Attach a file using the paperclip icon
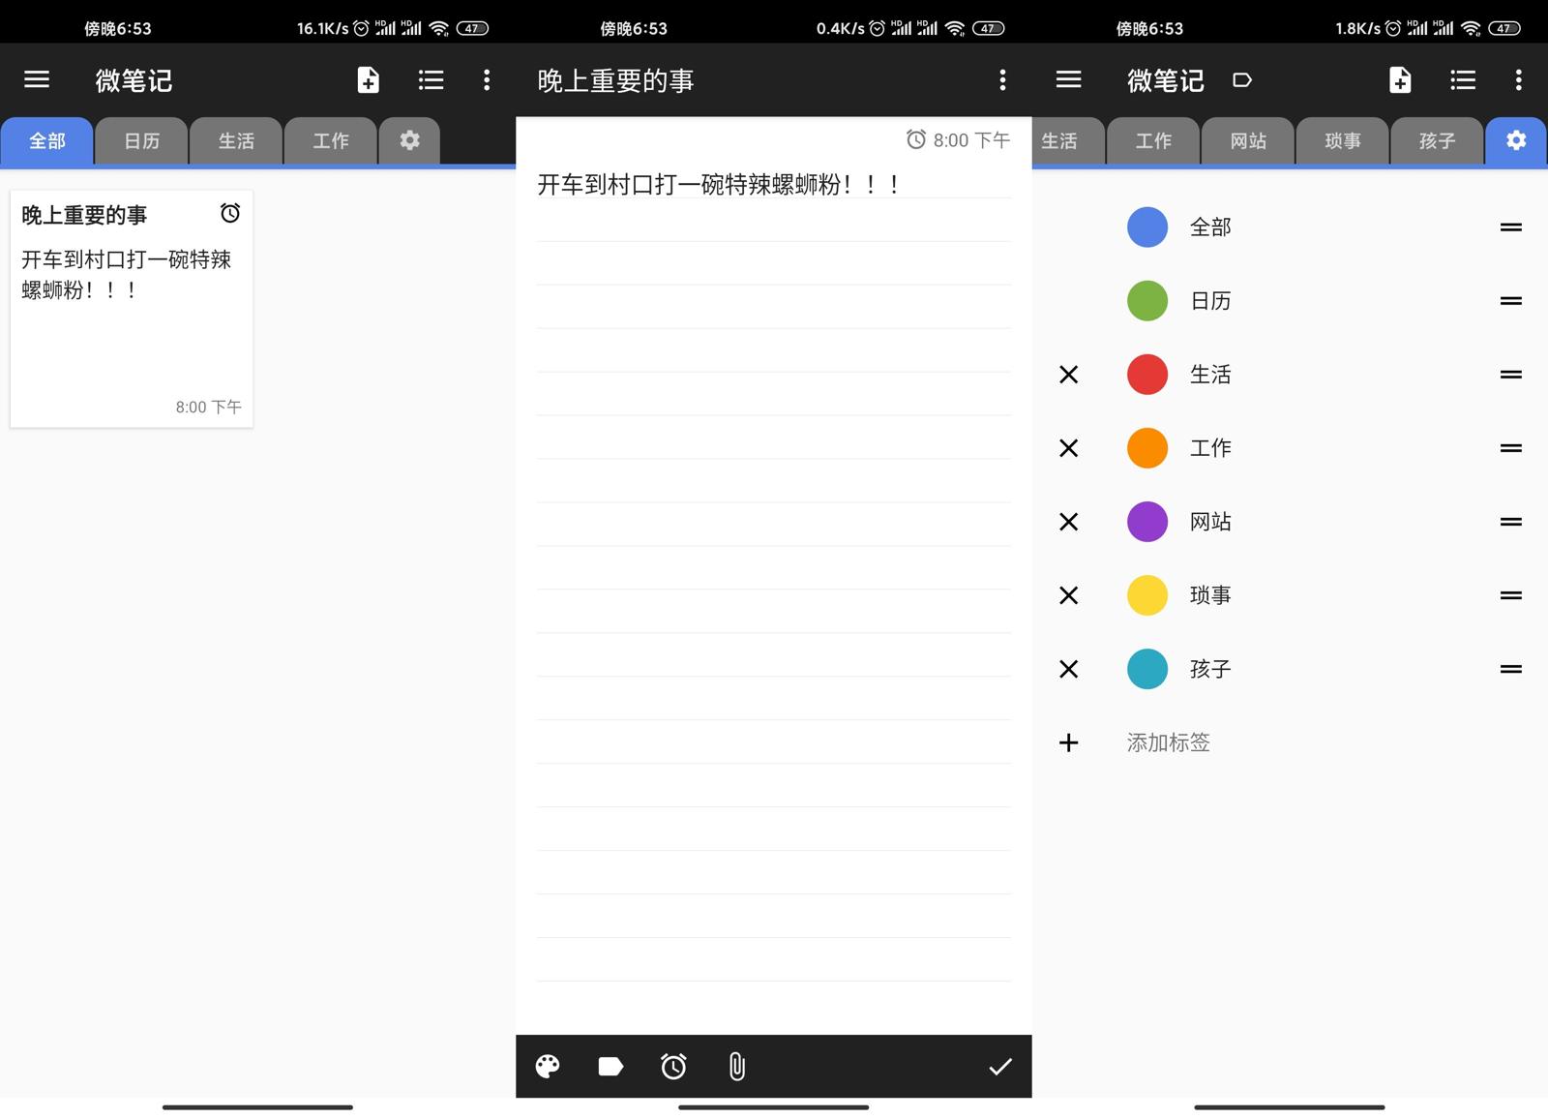Image resolution: width=1548 pixels, height=1119 pixels. 736,1066
